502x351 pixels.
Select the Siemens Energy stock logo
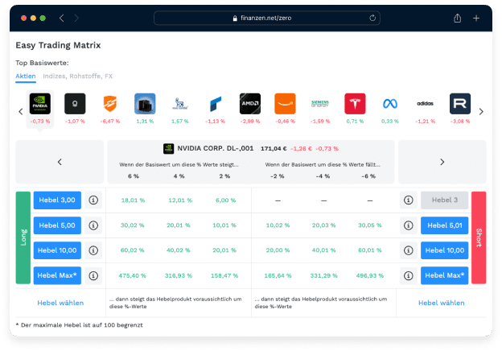pos(320,104)
